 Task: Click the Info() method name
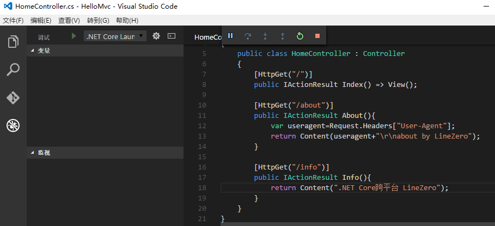pos(350,177)
